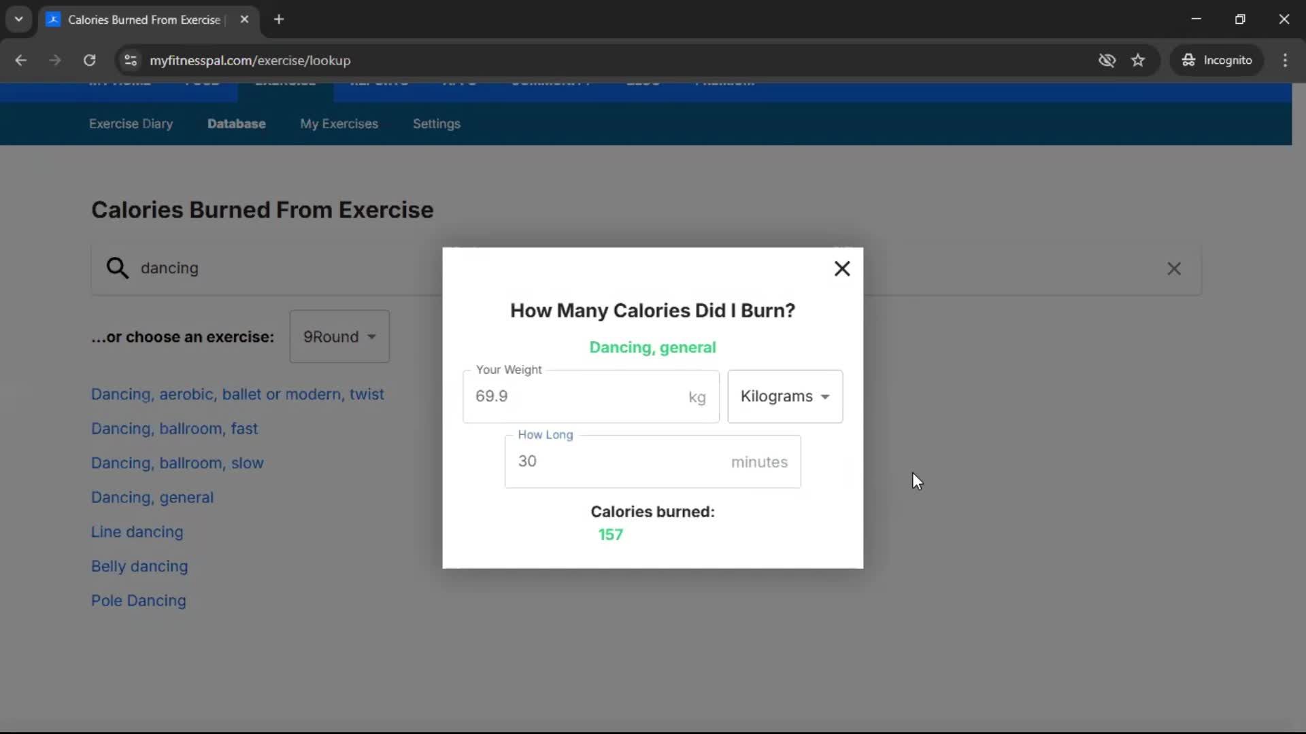The image size is (1306, 734).
Task: Select Dancing, ballroom, slow
Action: [x=177, y=463]
